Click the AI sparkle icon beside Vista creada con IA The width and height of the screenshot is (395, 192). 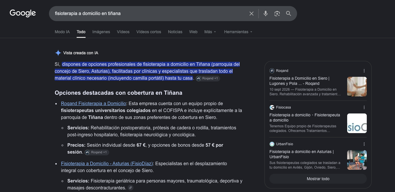click(58, 53)
